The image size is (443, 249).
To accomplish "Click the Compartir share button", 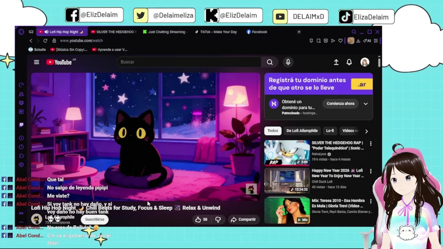I will pyautogui.click(x=243, y=219).
